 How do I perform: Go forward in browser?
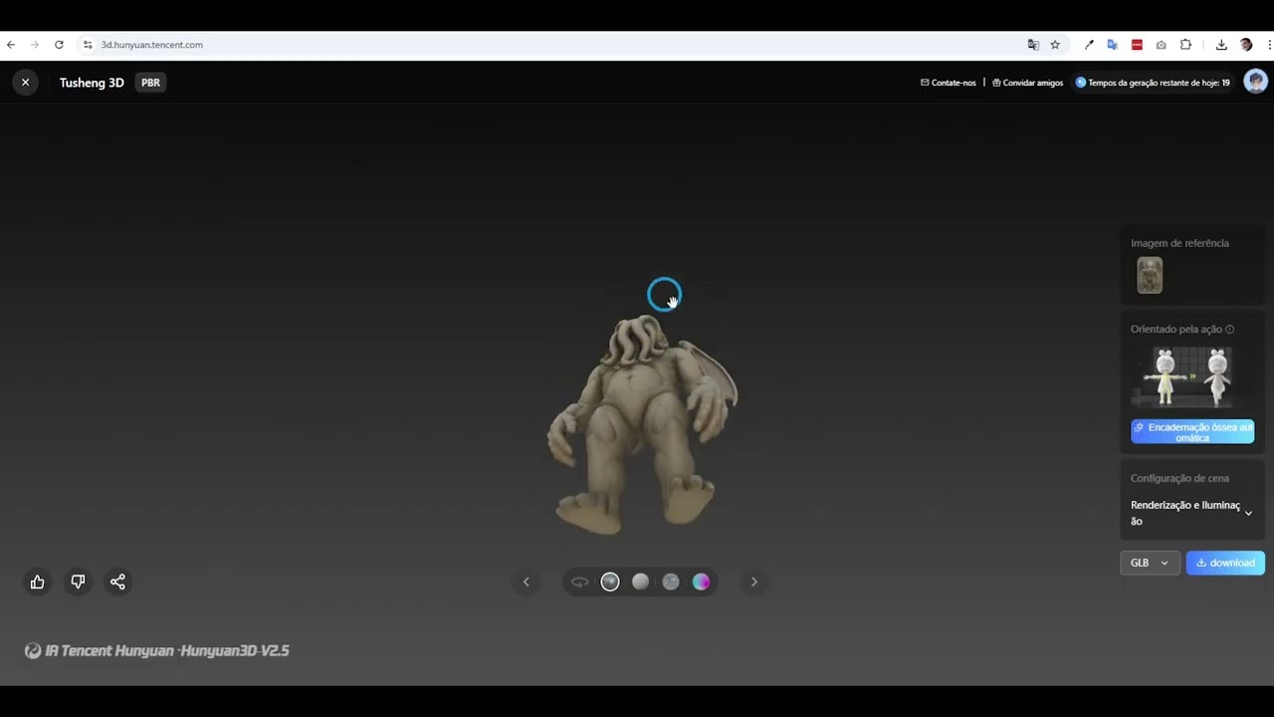35,45
